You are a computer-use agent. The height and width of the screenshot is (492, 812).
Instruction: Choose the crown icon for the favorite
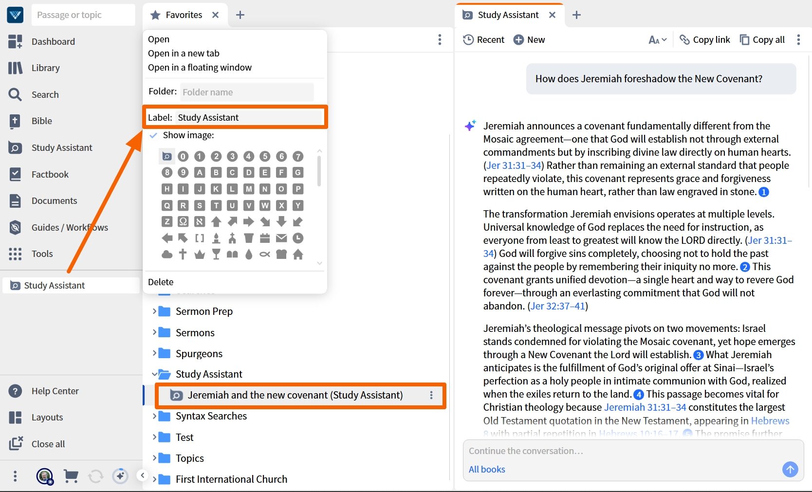200,254
